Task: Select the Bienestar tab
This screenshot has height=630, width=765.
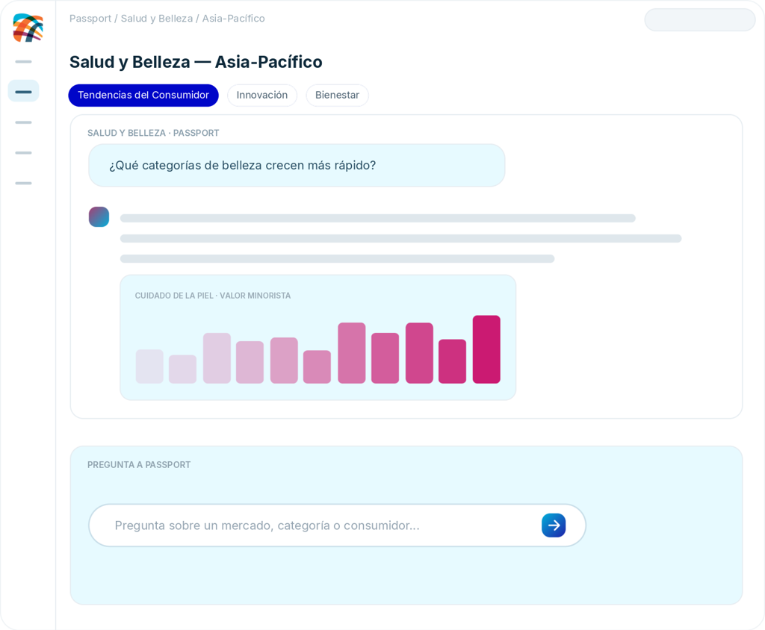Action: [337, 95]
